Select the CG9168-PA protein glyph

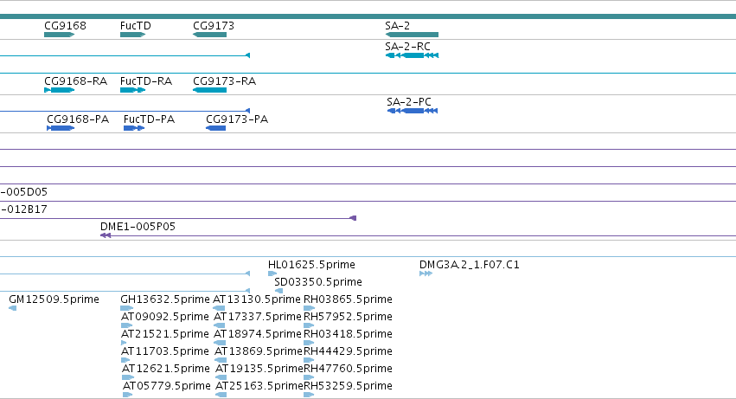tap(61, 128)
